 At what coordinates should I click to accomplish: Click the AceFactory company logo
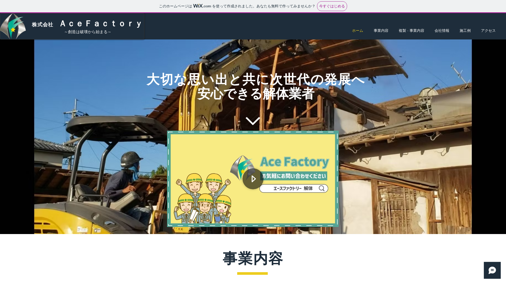click(13, 26)
